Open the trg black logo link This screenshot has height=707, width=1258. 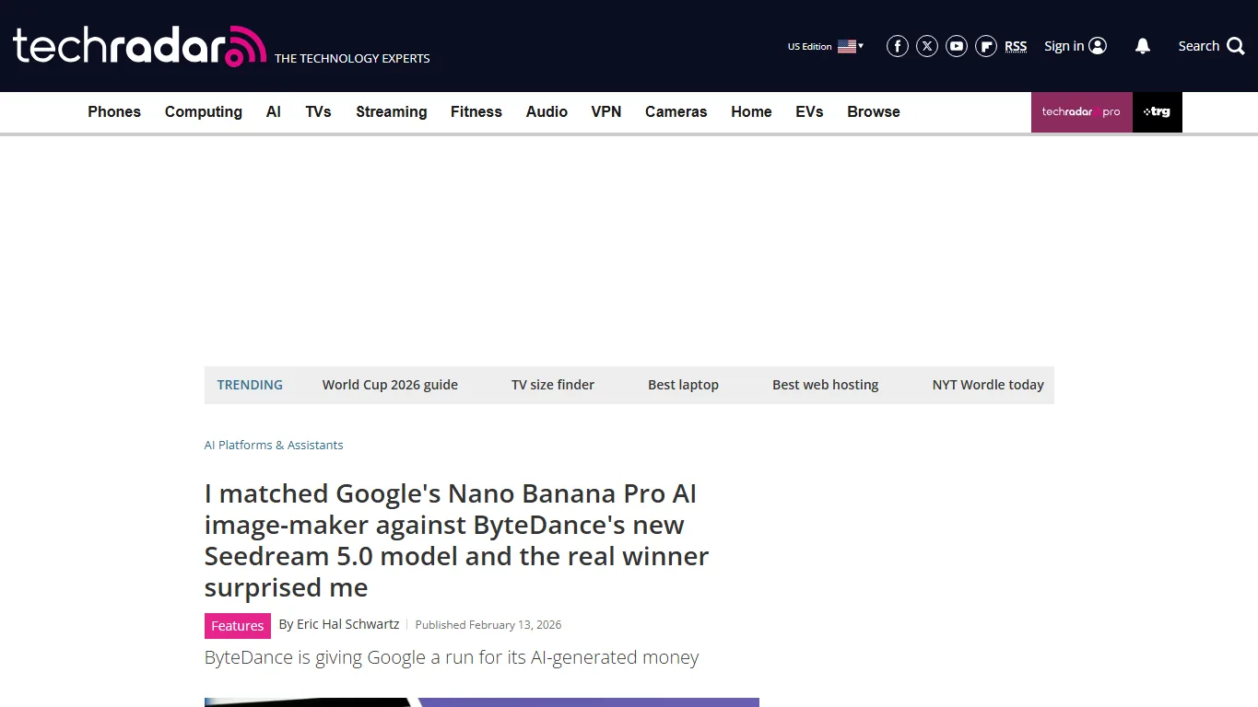(x=1158, y=112)
